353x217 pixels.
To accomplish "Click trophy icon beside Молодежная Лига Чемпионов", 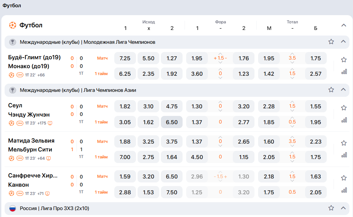I will pyautogui.click(x=12, y=42).
